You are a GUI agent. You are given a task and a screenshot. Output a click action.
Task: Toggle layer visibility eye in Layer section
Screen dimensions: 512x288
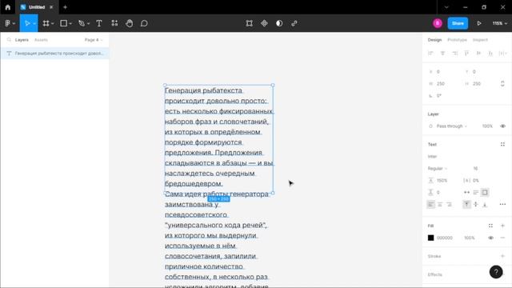click(x=502, y=126)
